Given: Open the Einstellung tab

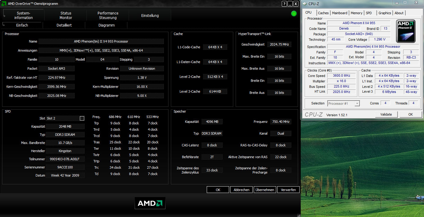Looking at the screenshot, I should [x=150, y=15].
